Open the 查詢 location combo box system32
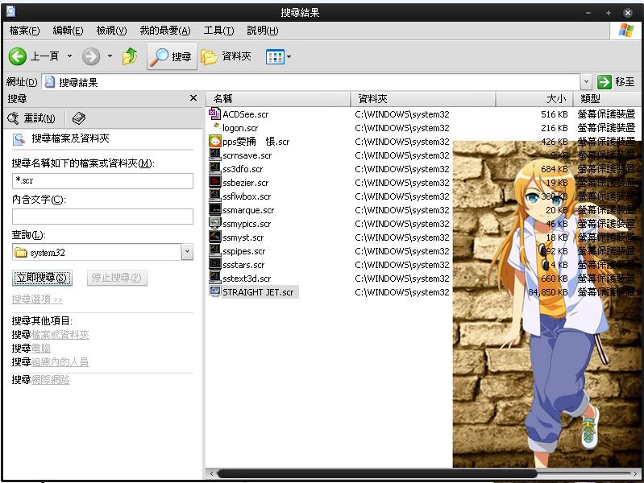The height and width of the screenshot is (483, 644). point(102,252)
